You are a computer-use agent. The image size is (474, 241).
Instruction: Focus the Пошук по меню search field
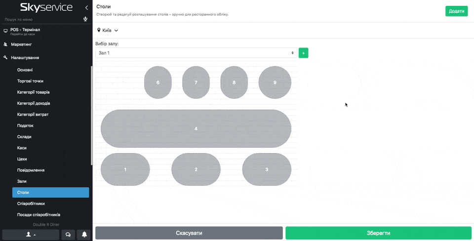click(x=42, y=19)
